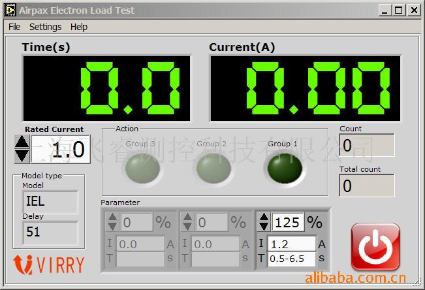The image size is (425, 290).
Task: Increment the 125 percent value stepper
Action: [264, 217]
